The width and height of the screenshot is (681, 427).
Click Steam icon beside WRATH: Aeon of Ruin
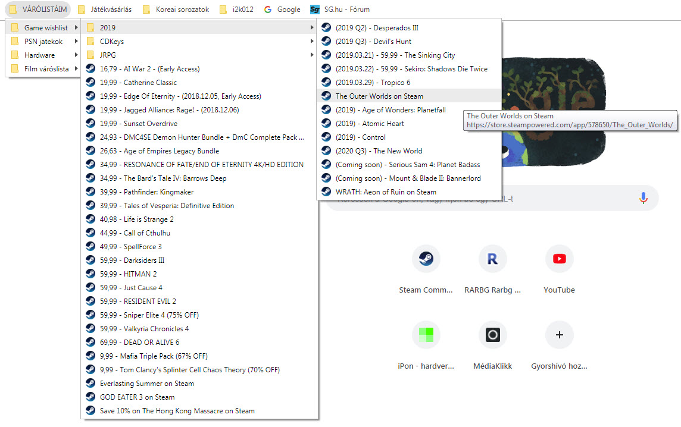coord(326,192)
